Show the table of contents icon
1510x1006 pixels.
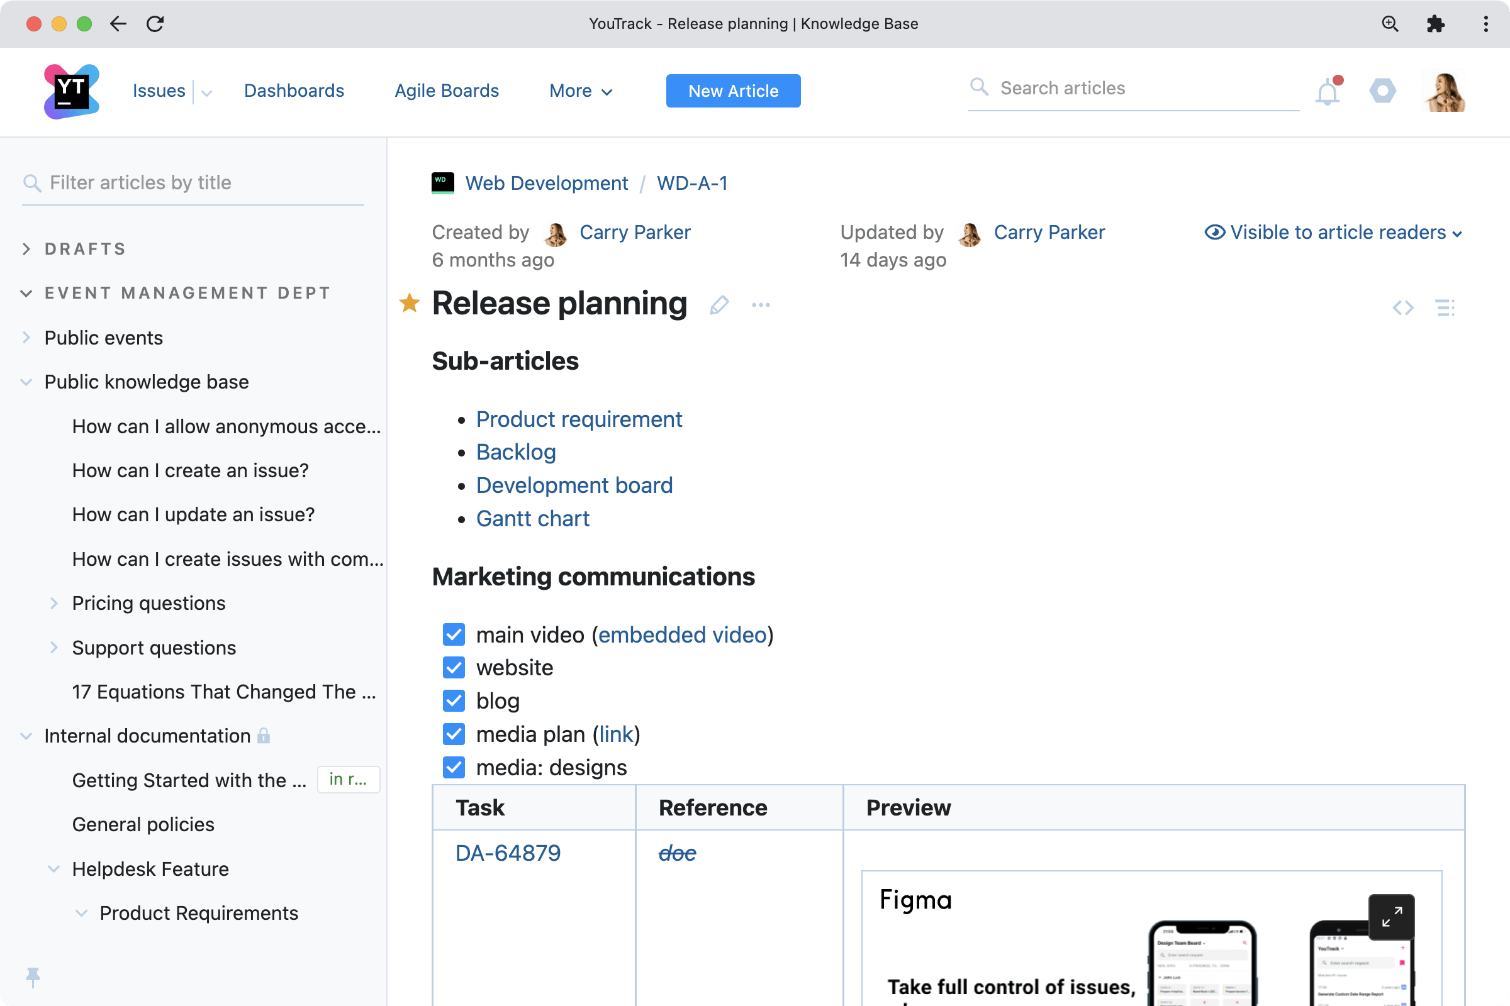point(1445,308)
